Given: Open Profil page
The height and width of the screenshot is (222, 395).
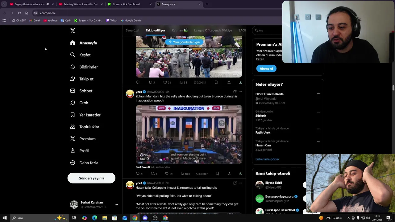Looking at the screenshot, I should 79,151.
